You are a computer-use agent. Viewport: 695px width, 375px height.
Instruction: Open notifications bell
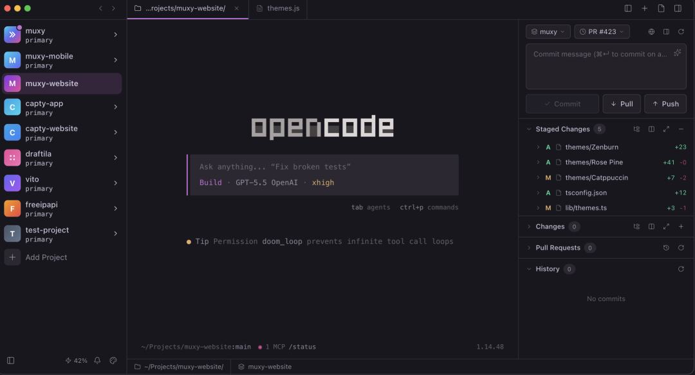click(97, 360)
